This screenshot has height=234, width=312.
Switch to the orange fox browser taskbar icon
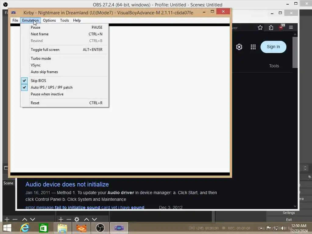(81, 228)
